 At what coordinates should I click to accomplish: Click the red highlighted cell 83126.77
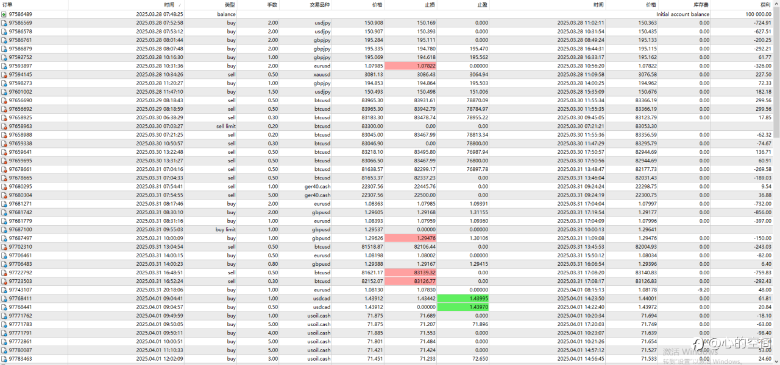click(x=411, y=281)
